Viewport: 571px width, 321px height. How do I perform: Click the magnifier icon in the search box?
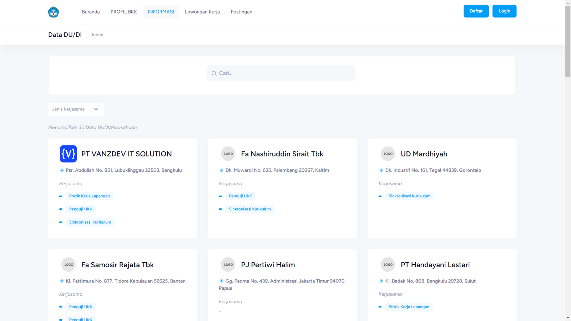coord(214,73)
